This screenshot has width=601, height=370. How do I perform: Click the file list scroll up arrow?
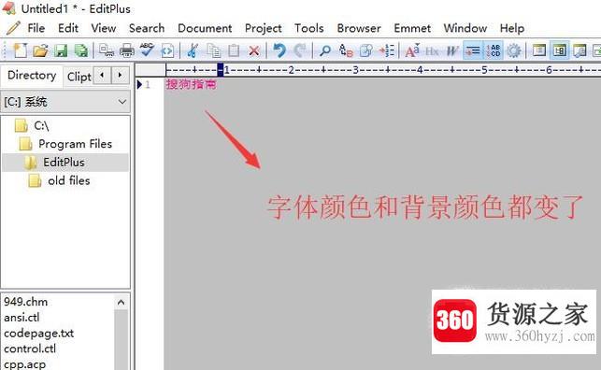[x=122, y=303]
